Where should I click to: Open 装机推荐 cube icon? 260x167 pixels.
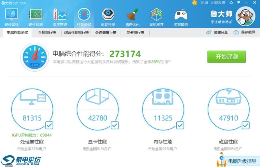point(157,15)
